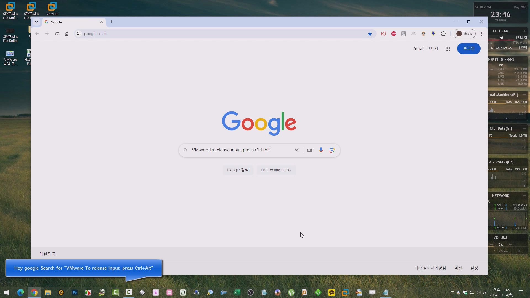Open the red ЮO extension icon

pos(383,34)
